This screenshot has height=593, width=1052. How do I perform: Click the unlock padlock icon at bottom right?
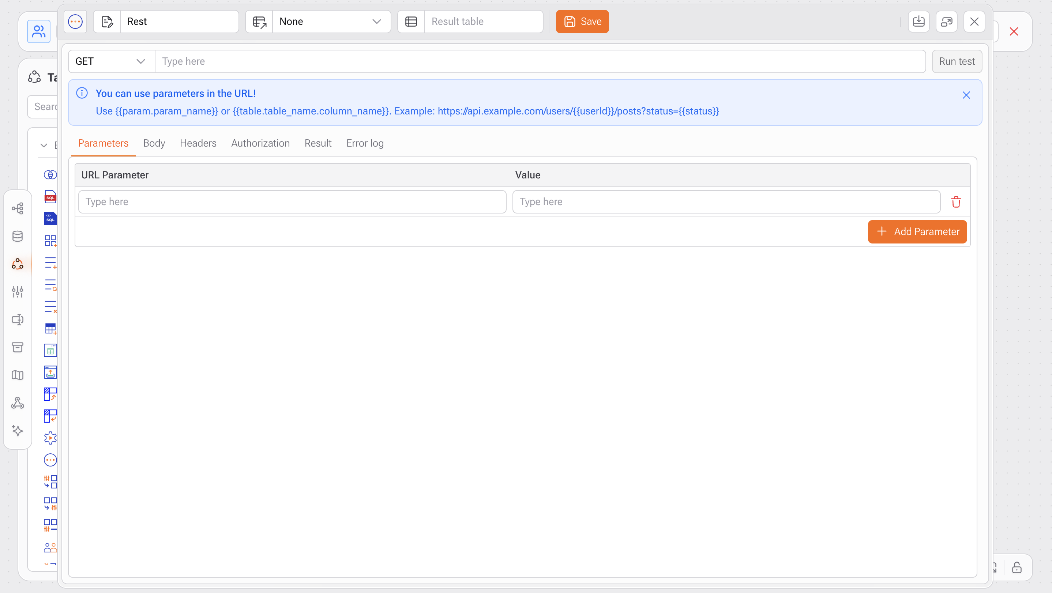(1017, 568)
